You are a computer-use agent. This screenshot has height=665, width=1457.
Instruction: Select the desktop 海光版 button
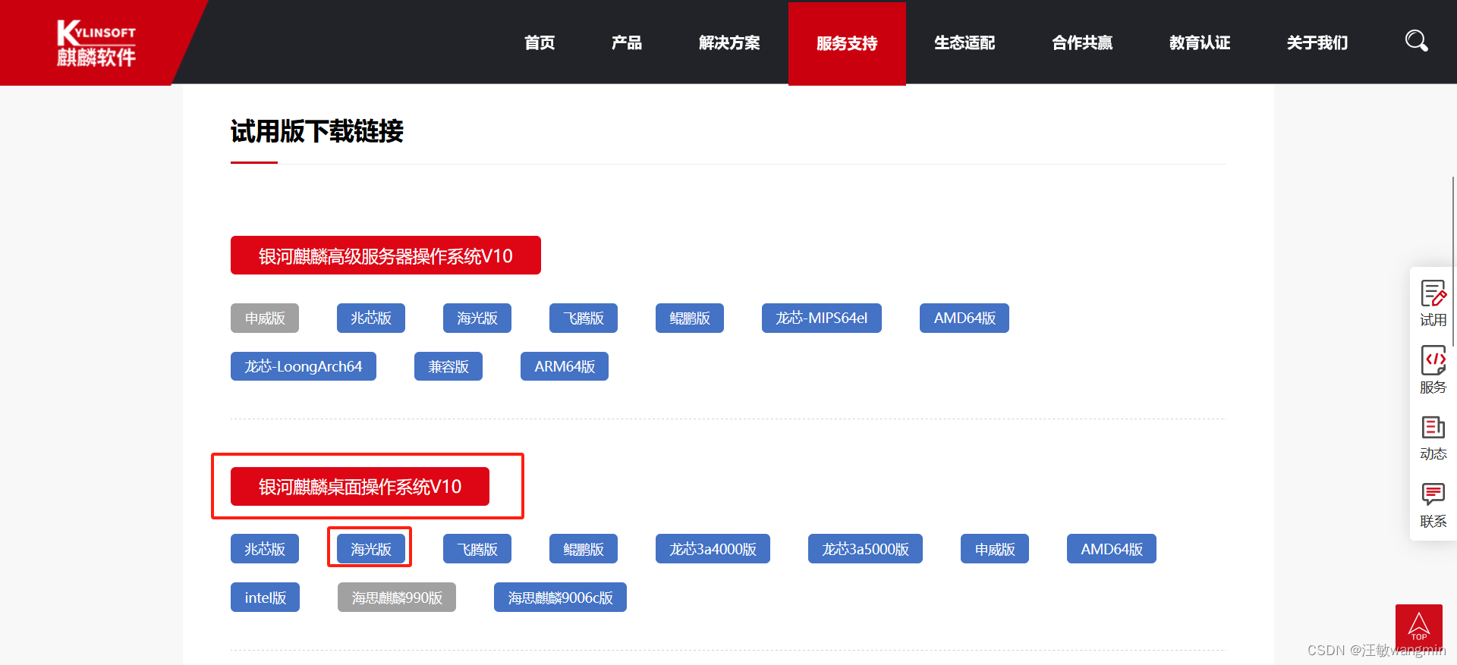tap(371, 549)
